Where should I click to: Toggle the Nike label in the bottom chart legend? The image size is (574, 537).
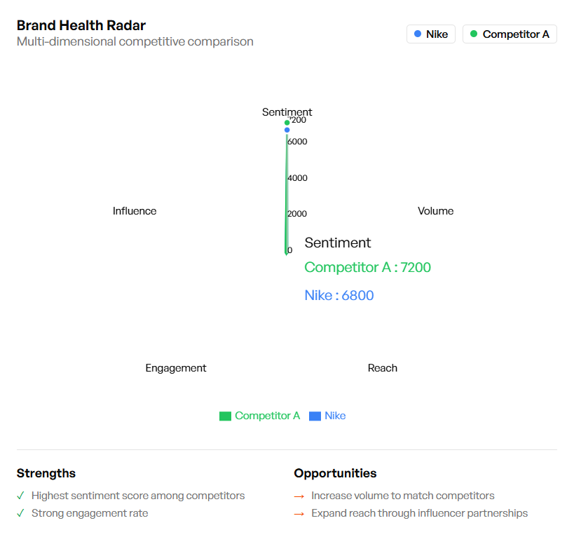pyautogui.click(x=334, y=416)
